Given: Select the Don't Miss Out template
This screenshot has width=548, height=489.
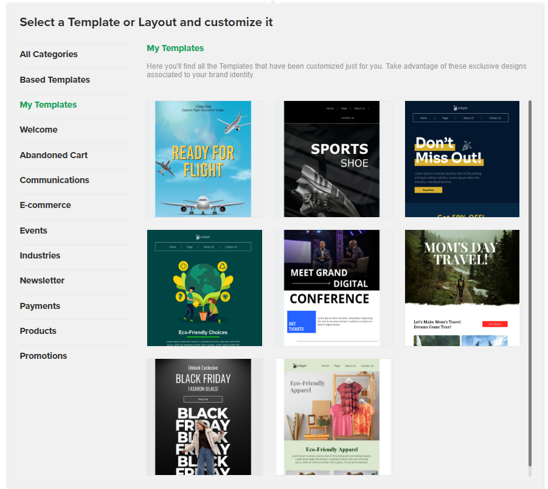Looking at the screenshot, I should [462, 159].
